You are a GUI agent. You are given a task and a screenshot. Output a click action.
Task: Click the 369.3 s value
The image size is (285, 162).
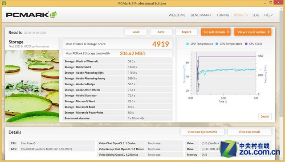[x=132, y=79]
